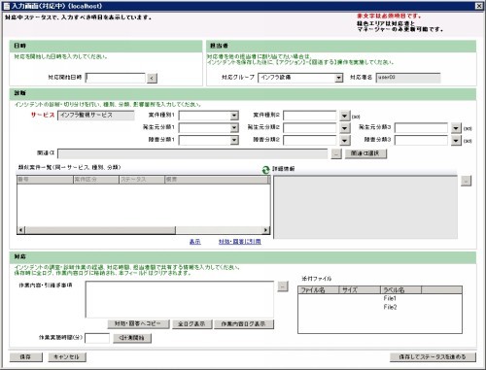Viewport: 486px width, 370px height.
Task: Expand the 障害分類1 dropdown
Action: click(234, 140)
